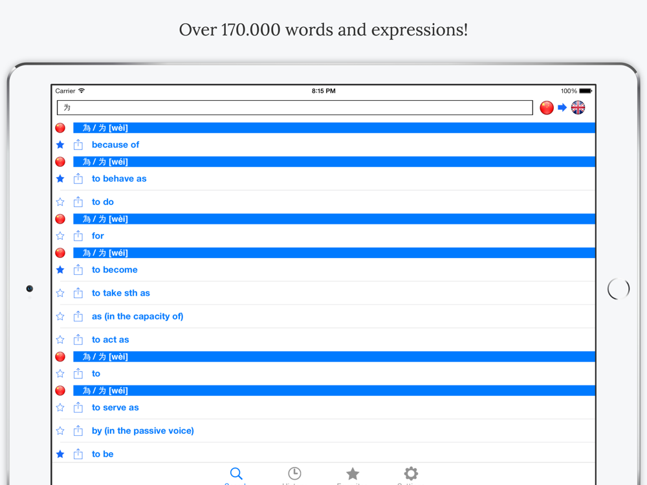Toggle favorite star for 'to take sth as'
This screenshot has height=485, width=647.
[x=60, y=293]
